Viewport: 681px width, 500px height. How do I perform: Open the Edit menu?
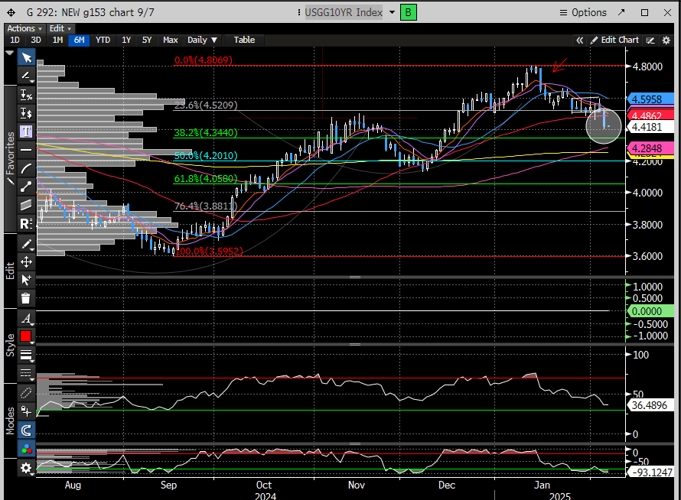(57, 28)
